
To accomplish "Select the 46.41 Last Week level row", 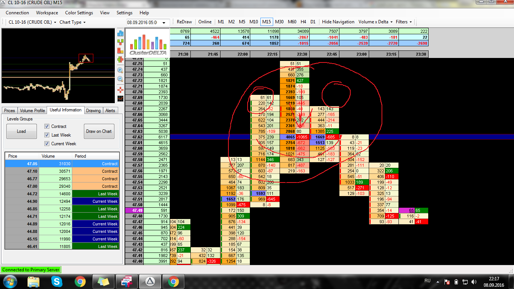I will [62, 246].
